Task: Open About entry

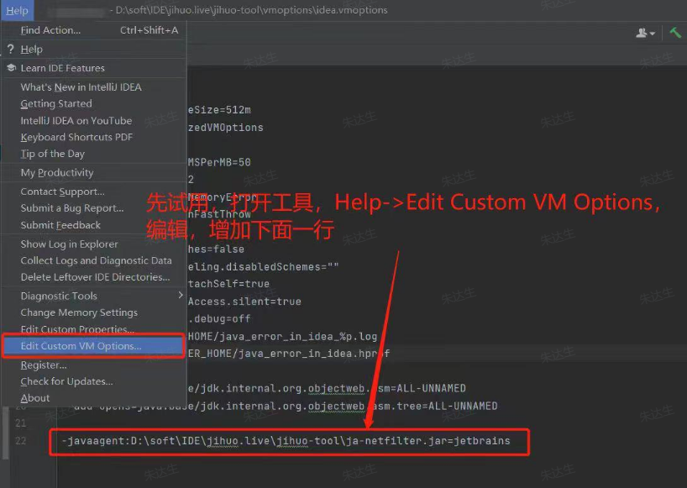Action: click(x=94, y=398)
